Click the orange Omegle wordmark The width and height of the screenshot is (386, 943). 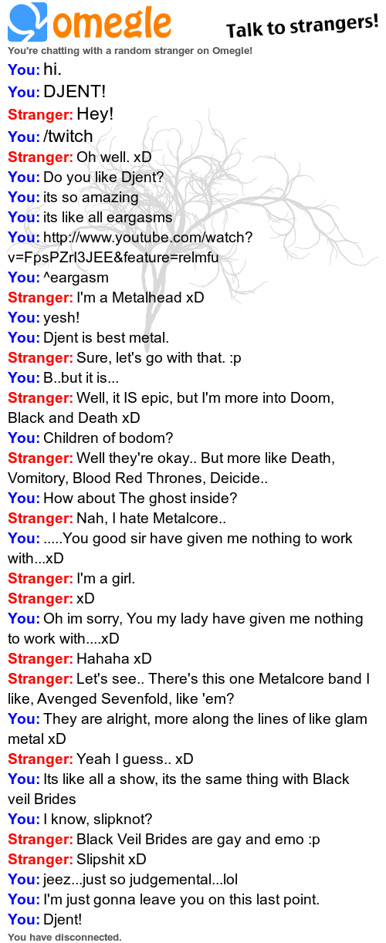(x=111, y=23)
